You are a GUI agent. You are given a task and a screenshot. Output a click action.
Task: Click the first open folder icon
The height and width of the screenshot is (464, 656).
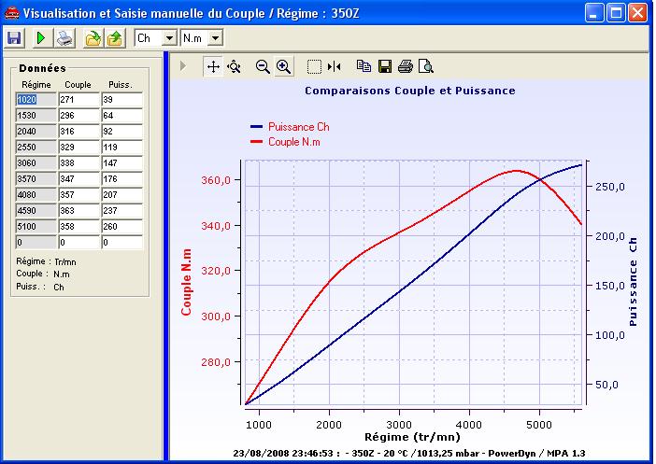coord(93,38)
